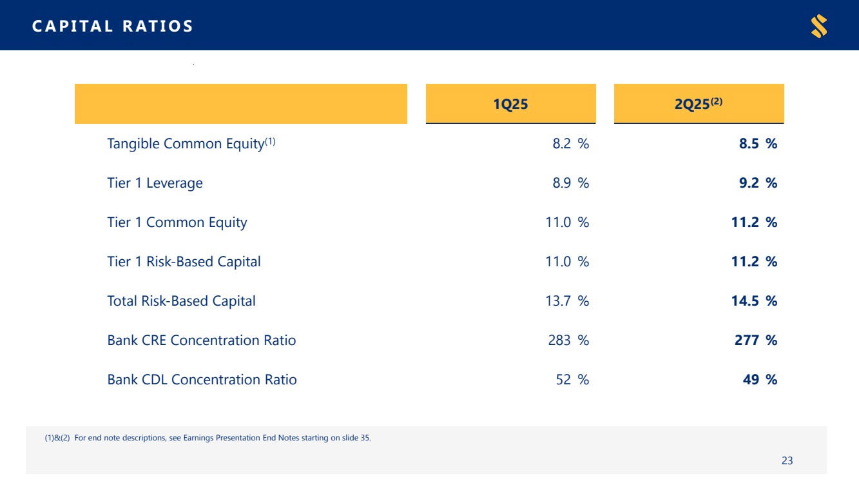Click the 8.2 % Tangible Common Equity value
The height and width of the screenshot is (483, 859).
(570, 144)
